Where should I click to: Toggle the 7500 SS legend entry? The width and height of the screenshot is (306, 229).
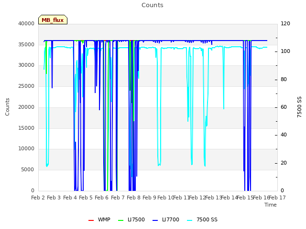(202, 219)
